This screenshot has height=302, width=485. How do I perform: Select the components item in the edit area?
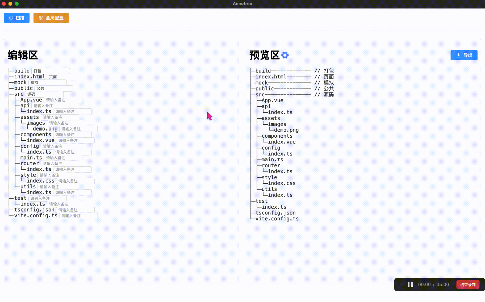36,135
